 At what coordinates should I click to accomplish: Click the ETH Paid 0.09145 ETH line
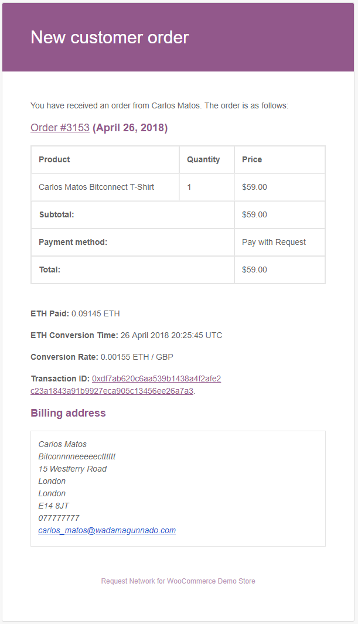click(x=75, y=313)
